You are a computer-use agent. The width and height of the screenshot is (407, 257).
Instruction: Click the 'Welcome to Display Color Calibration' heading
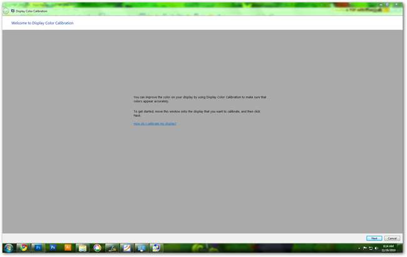43,23
